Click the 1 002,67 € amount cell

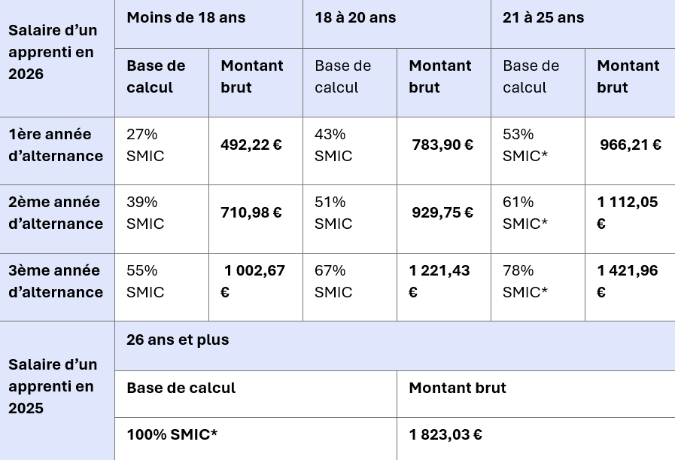coord(253,281)
